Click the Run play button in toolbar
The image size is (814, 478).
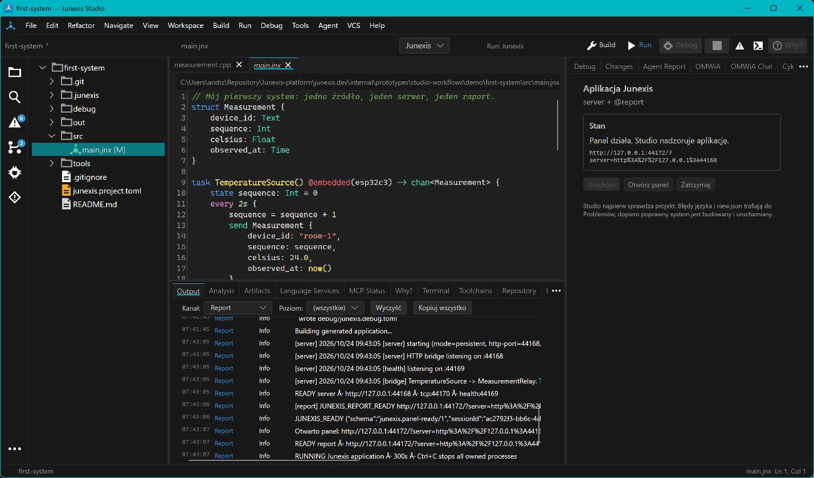click(x=639, y=46)
